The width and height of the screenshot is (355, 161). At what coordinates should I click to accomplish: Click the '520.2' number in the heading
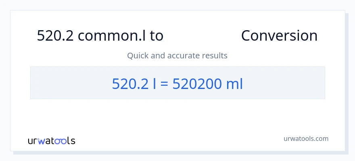click(x=55, y=36)
